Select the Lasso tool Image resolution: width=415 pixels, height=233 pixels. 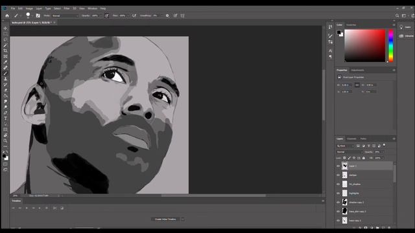[x=5, y=39]
